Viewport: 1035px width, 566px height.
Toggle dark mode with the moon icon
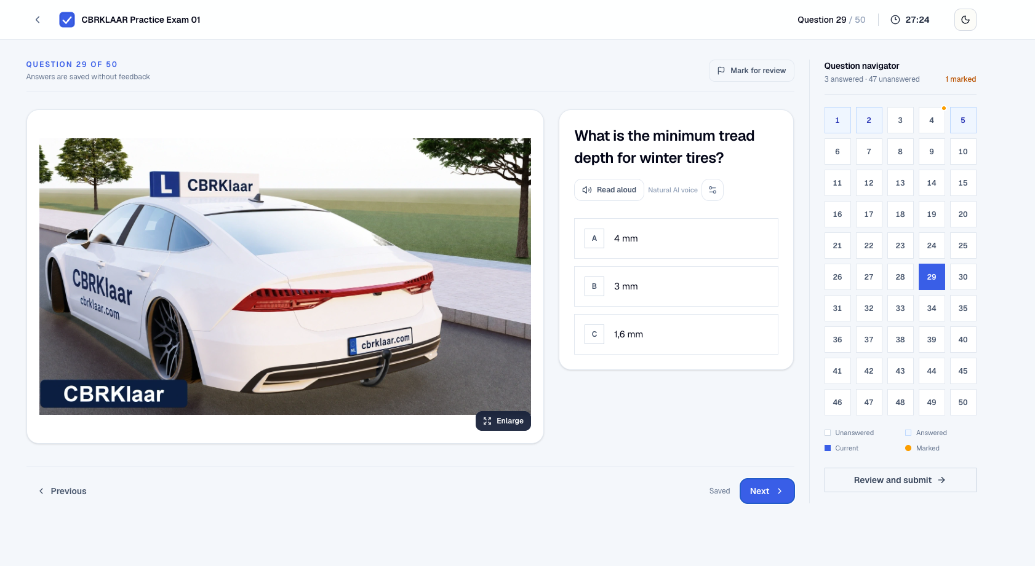click(x=965, y=20)
